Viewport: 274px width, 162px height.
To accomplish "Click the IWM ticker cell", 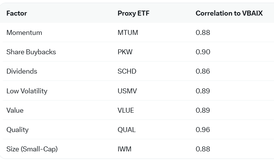I will (124, 149).
